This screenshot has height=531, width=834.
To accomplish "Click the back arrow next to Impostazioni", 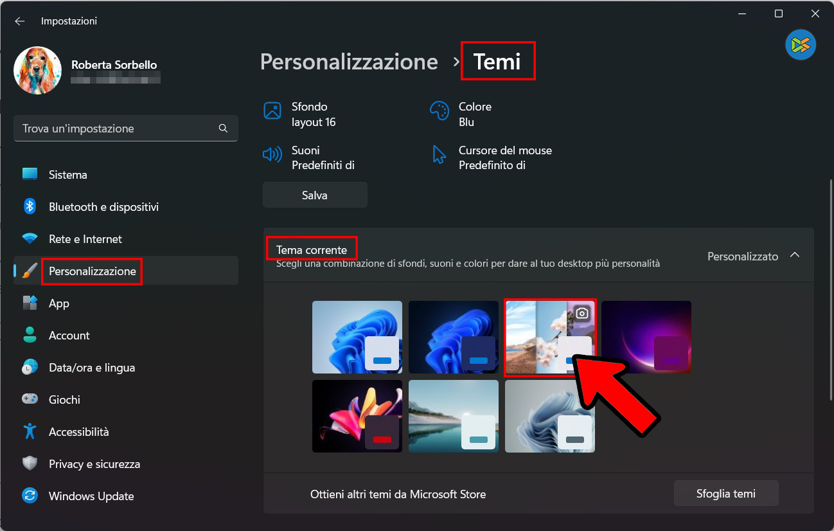I will pyautogui.click(x=20, y=21).
